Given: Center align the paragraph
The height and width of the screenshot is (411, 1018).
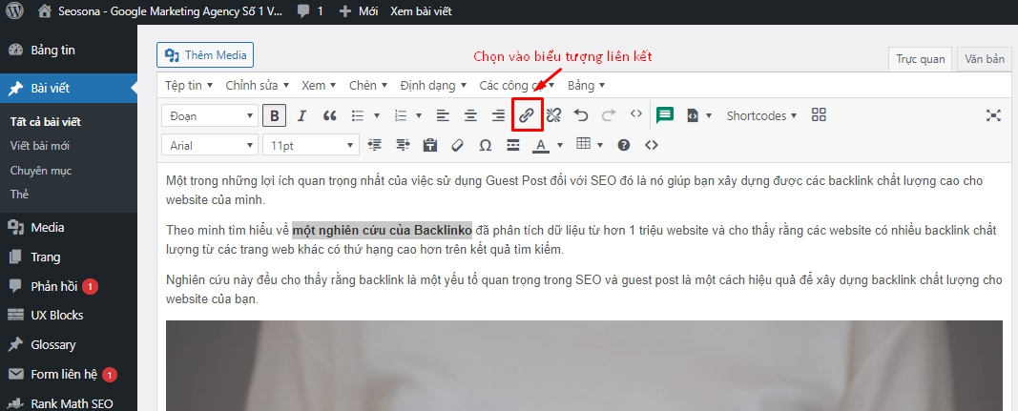Looking at the screenshot, I should point(470,115).
